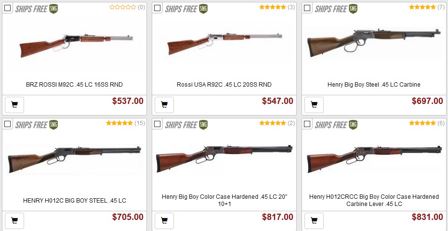The image size is (448, 231).
Task: Click the BRZ Rossi M92C rifle image
Action: pos(74,44)
